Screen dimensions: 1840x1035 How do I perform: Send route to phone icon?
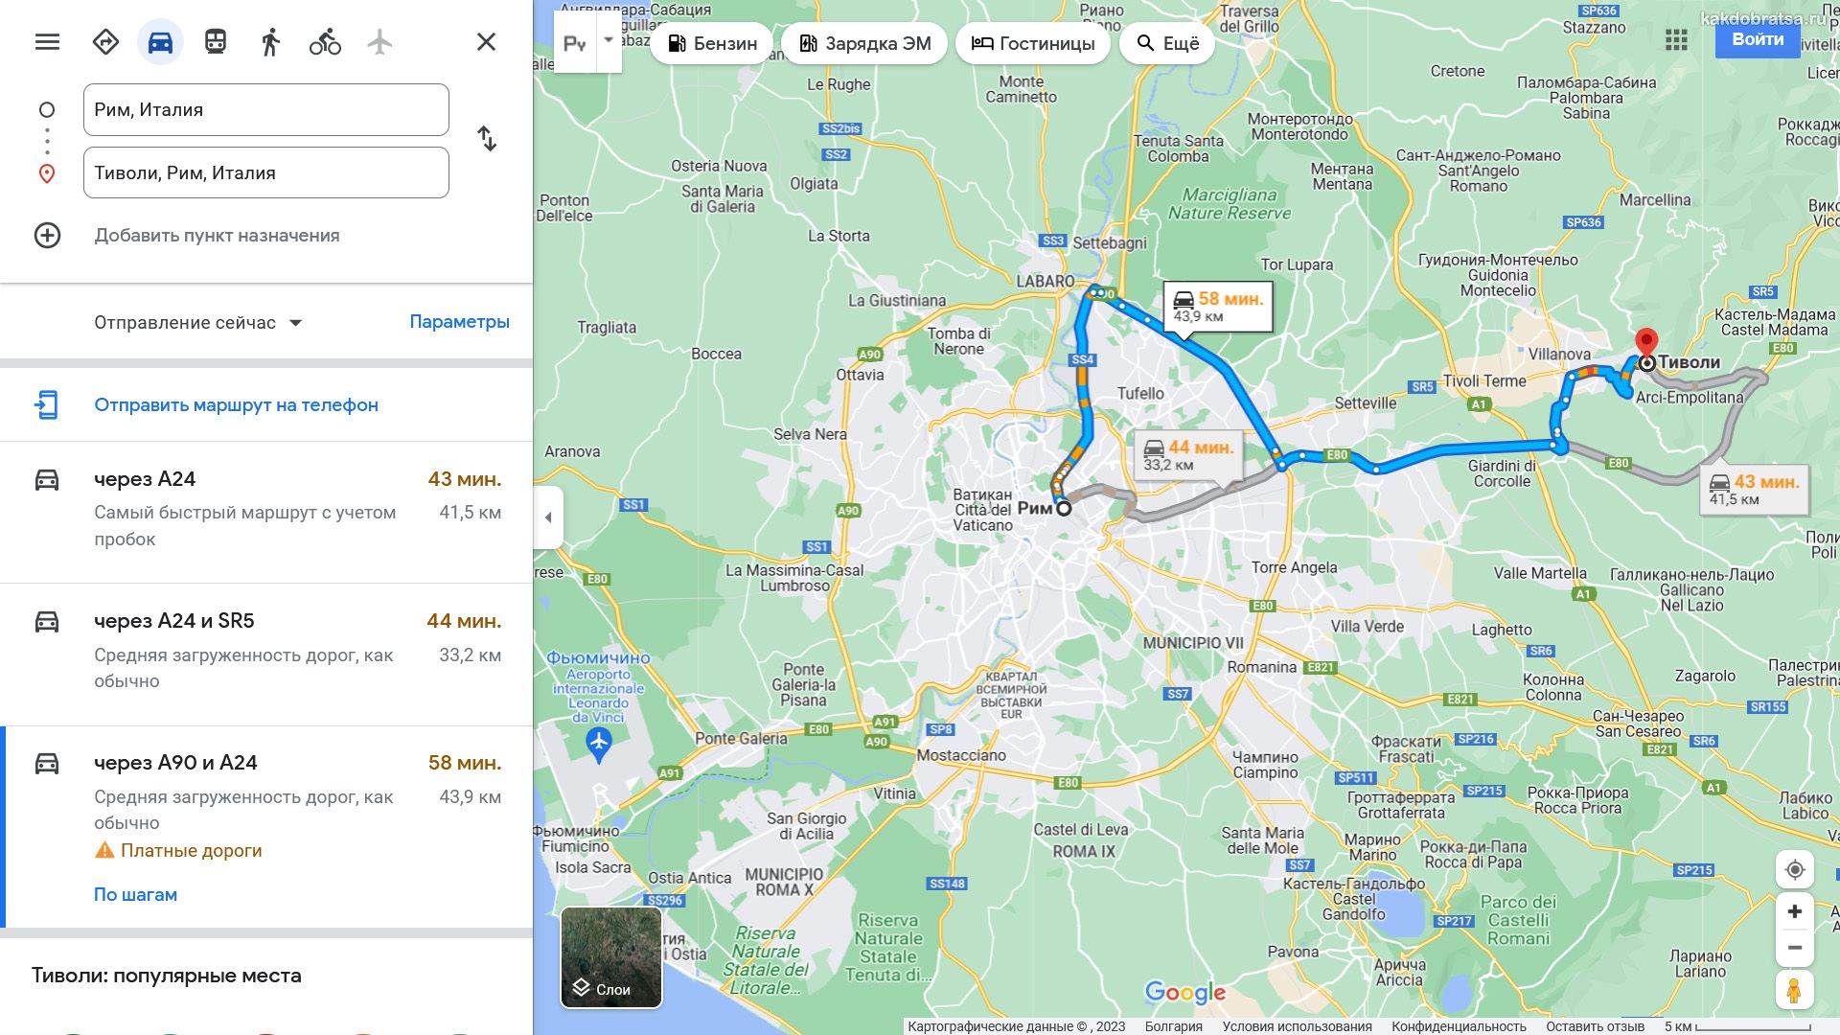(x=46, y=405)
